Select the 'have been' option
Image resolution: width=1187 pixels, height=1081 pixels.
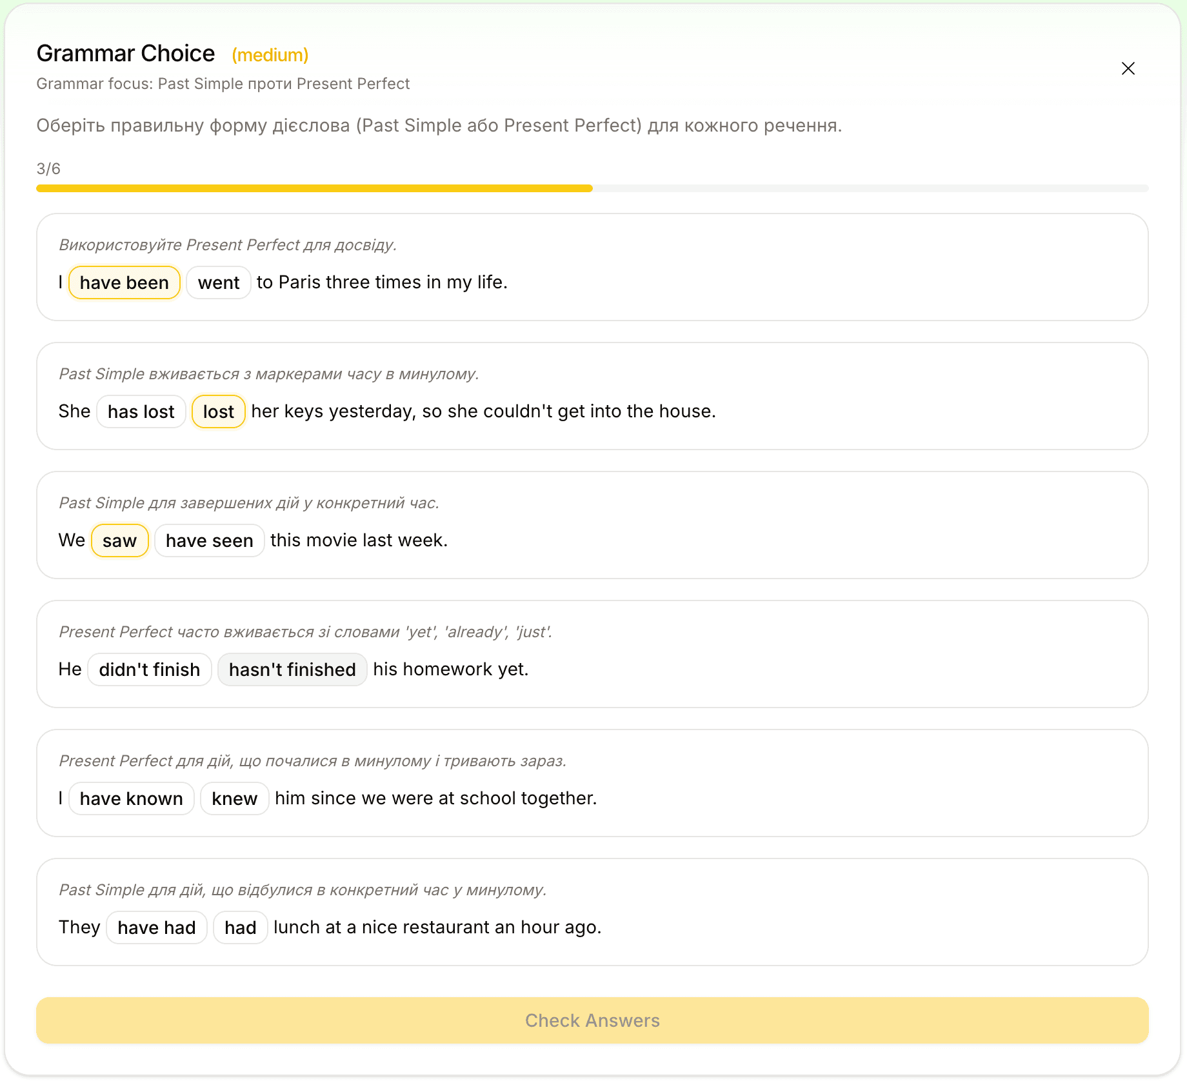pos(125,283)
